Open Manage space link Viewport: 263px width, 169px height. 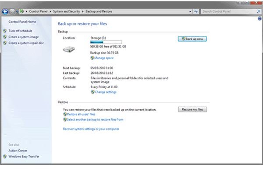click(x=104, y=58)
